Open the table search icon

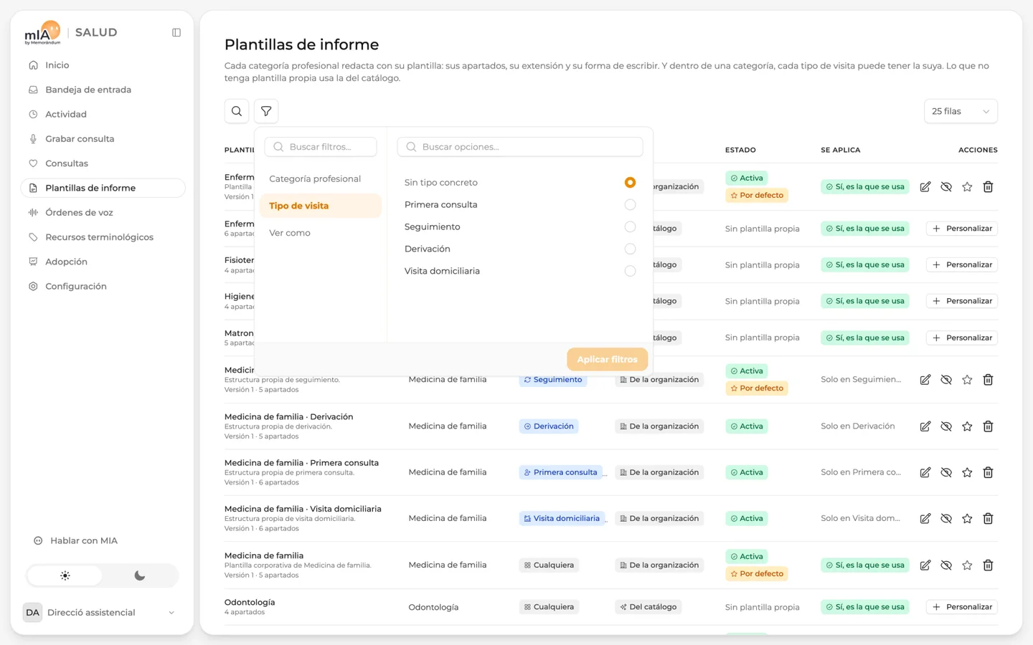pyautogui.click(x=237, y=111)
